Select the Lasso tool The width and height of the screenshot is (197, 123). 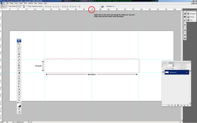[19, 49]
